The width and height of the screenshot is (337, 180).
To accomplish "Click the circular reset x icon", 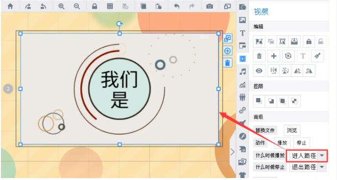I will tap(288, 56).
